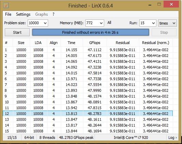Open the ? help menu
Screen dimensions: 182x144
(53, 14)
